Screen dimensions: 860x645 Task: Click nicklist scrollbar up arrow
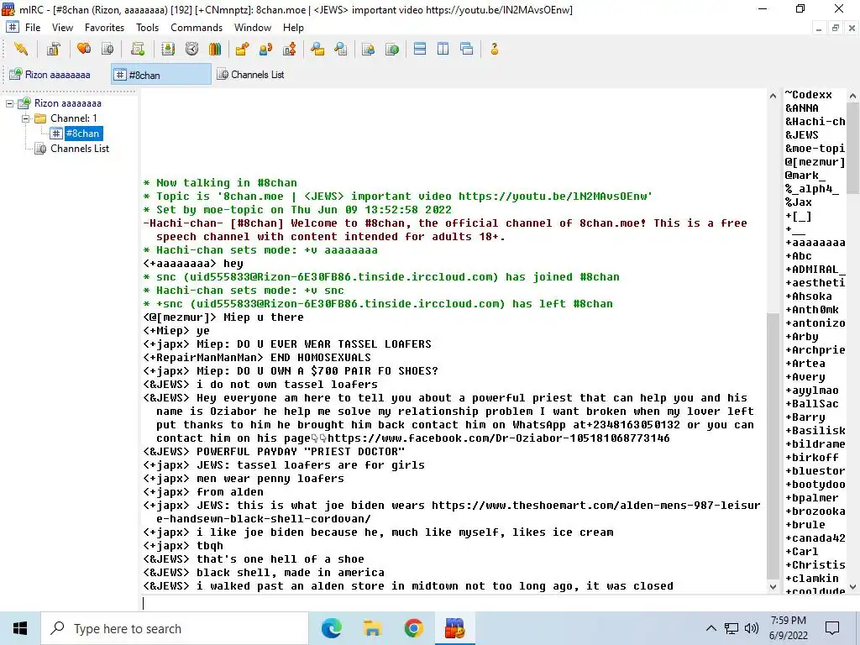point(853,96)
